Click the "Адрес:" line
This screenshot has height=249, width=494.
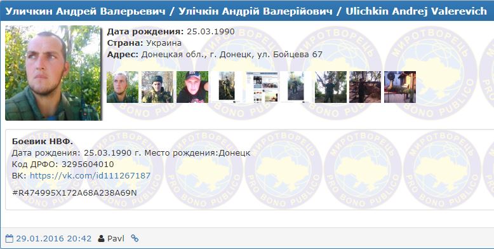(215, 55)
